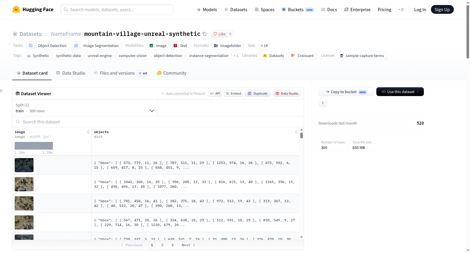Go to page 2 of the viewer
This screenshot has height=253, width=470.
162,245
